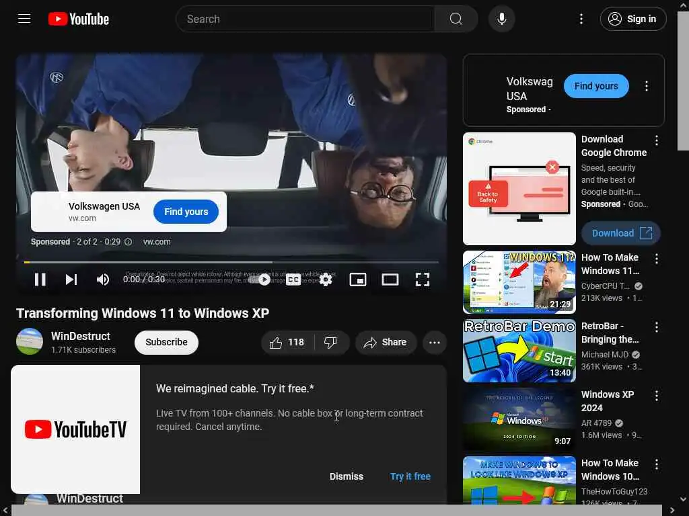689x516 pixels.
Task: Click 1.71K subscribers text
Action: click(x=83, y=349)
